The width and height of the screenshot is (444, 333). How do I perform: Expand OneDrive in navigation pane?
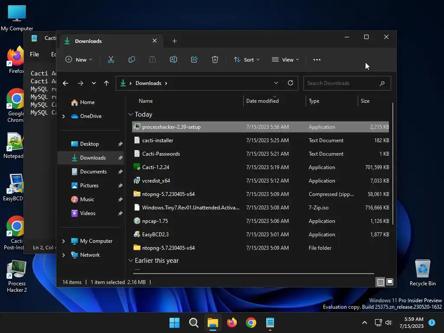point(64,116)
